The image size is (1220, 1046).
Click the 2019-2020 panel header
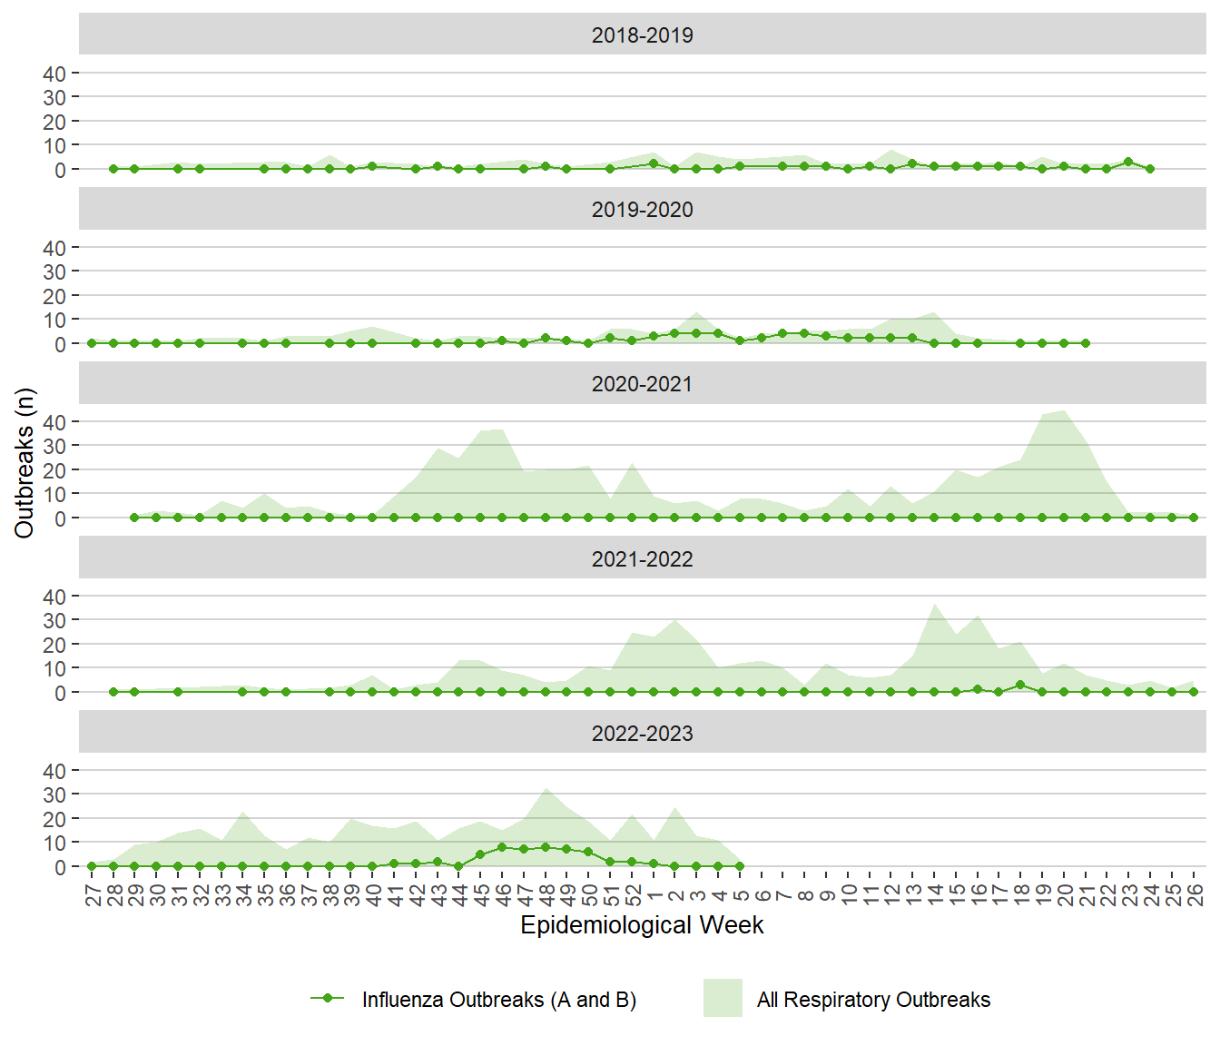click(642, 209)
